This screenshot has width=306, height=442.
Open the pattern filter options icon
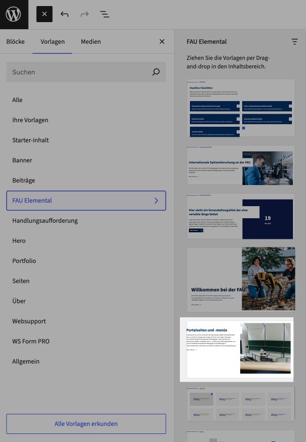tap(294, 42)
